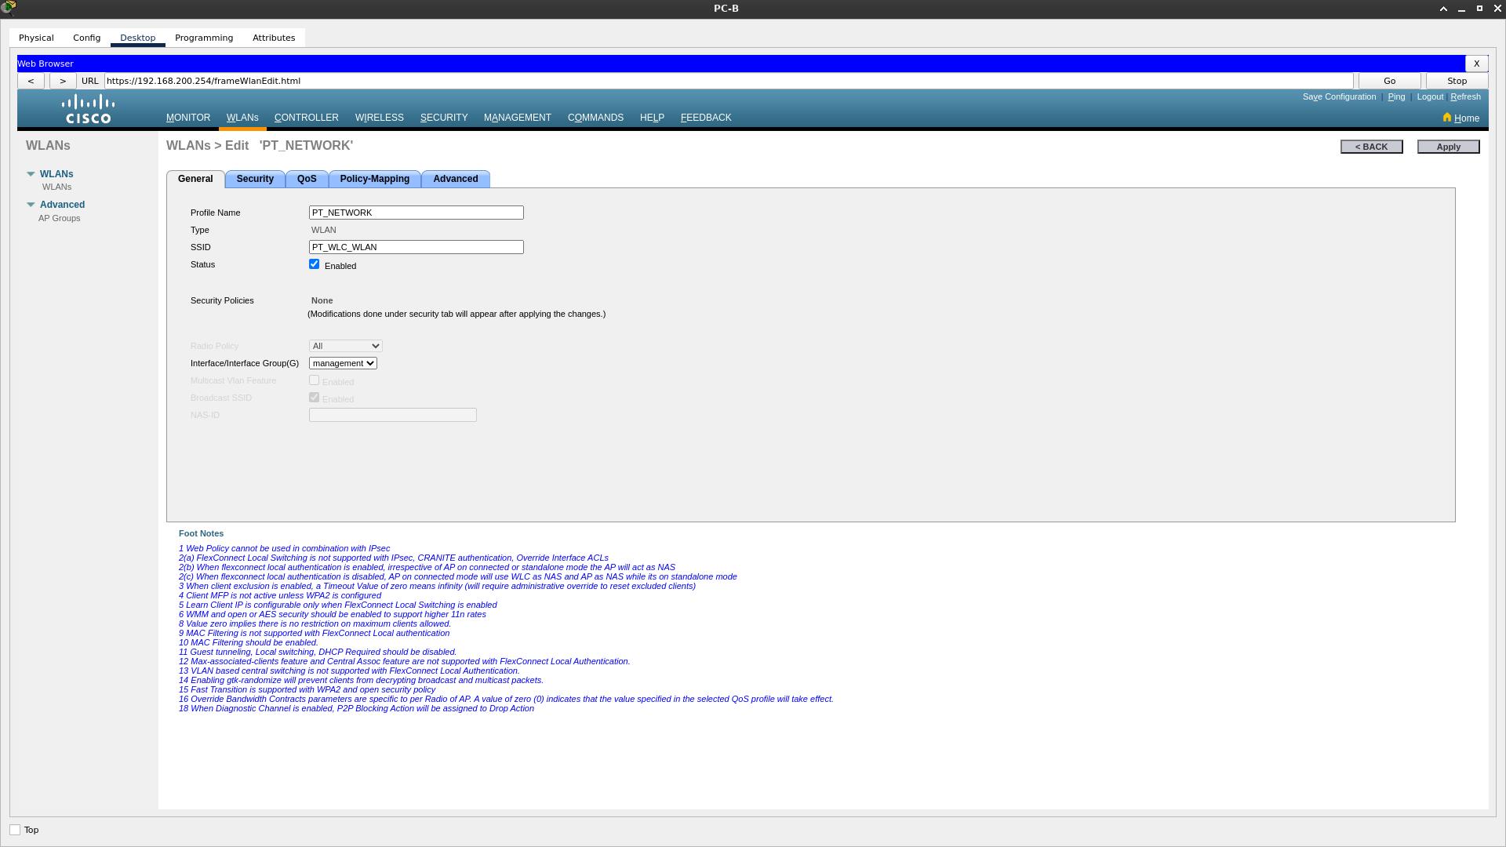Screen dimensions: 1506x847
Task: Open the Advanced WLAN tab
Action: click(455, 179)
